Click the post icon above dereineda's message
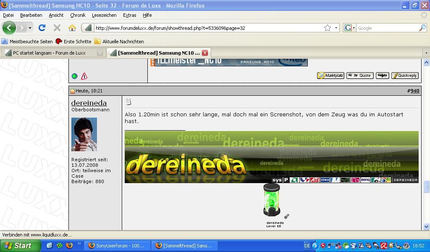Viewport: 430px width, 252px height. [128, 102]
